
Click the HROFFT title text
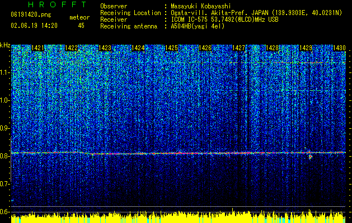[x=57, y=4]
